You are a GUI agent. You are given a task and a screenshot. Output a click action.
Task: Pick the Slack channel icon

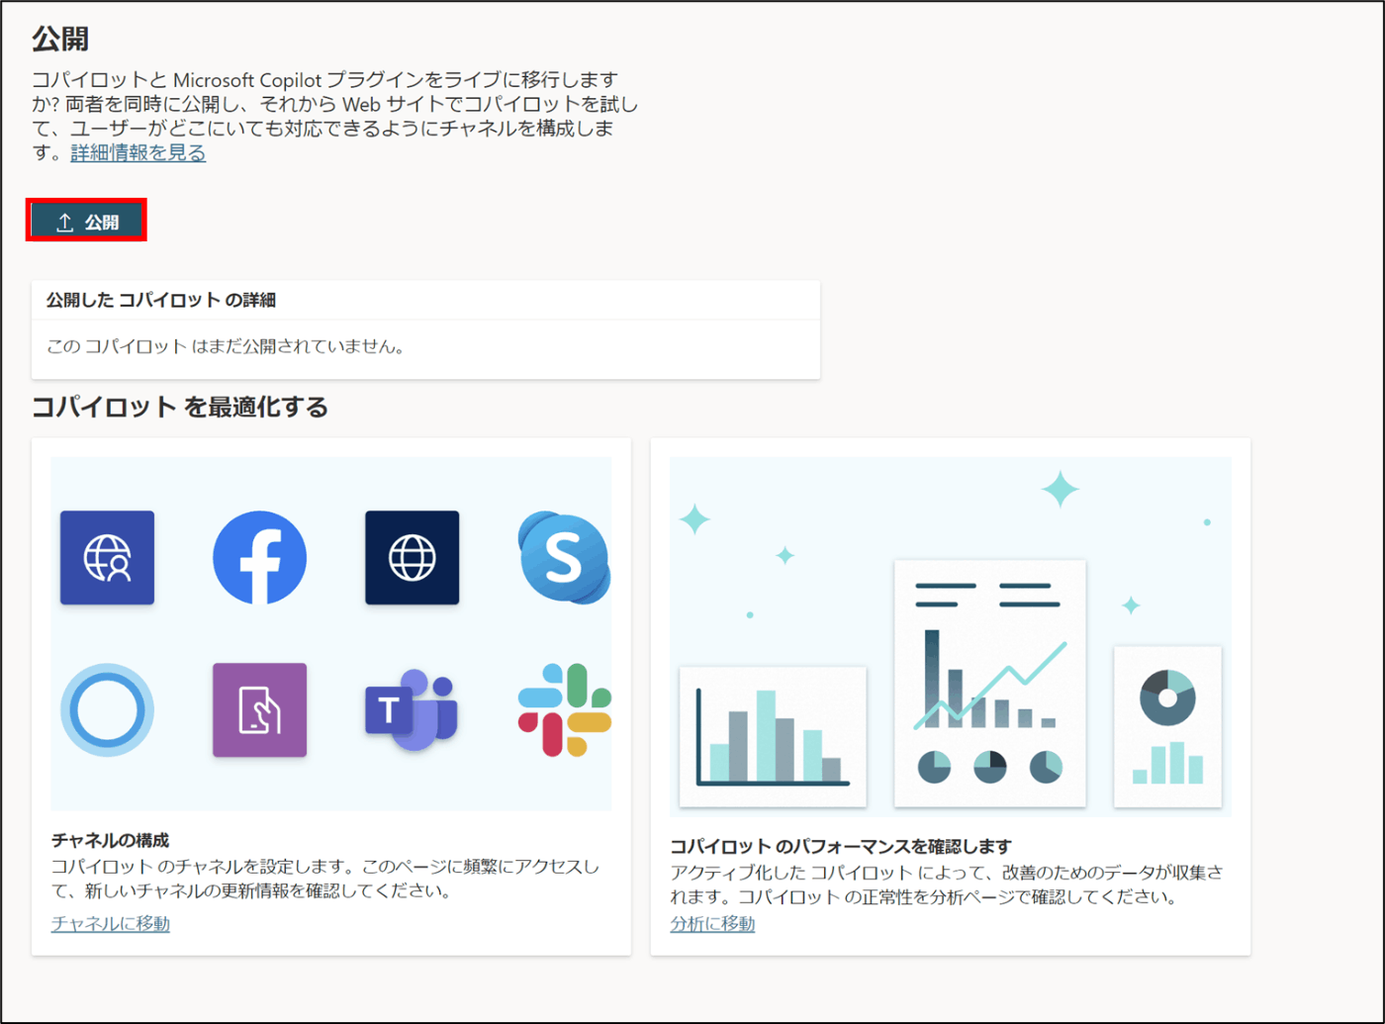tap(564, 710)
